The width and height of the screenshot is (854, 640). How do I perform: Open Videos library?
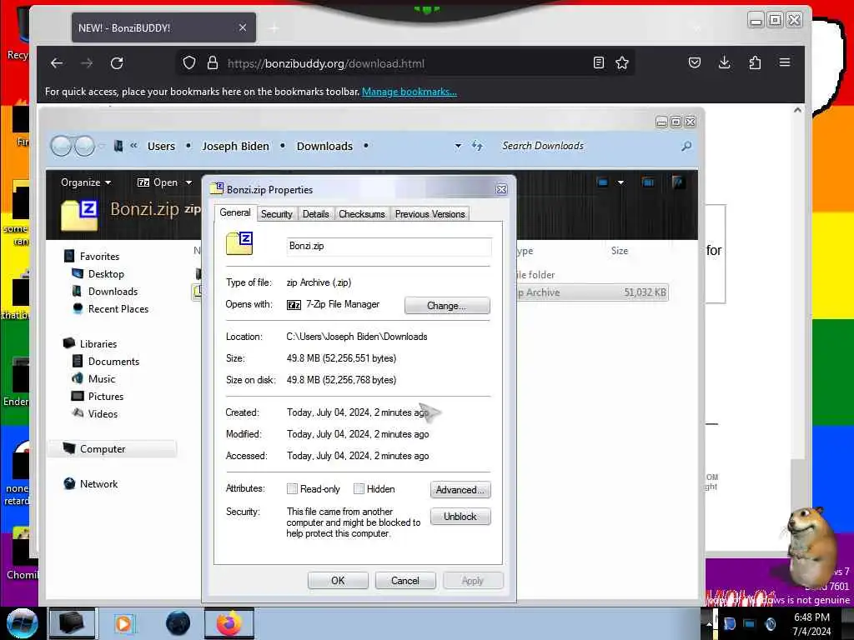point(103,413)
